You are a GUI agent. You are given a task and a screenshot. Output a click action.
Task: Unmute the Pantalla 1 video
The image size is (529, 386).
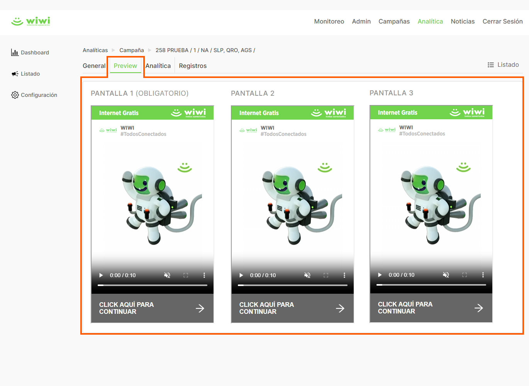coord(167,275)
